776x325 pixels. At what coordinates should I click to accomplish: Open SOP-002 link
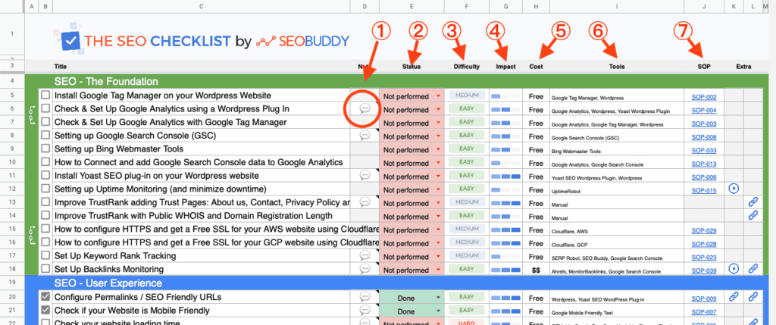(x=704, y=97)
